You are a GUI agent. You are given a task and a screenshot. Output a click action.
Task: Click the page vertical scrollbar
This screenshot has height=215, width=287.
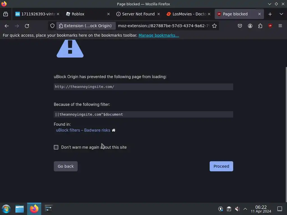pos(286,135)
